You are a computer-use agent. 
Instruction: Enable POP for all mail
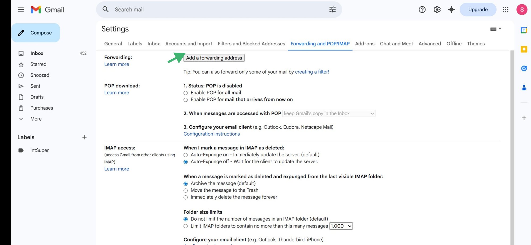coord(185,93)
